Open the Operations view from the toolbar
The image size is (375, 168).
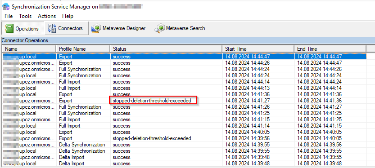point(23,29)
